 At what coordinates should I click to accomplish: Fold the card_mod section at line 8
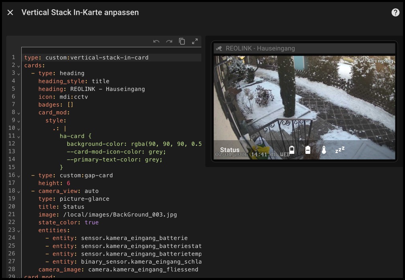click(19, 113)
